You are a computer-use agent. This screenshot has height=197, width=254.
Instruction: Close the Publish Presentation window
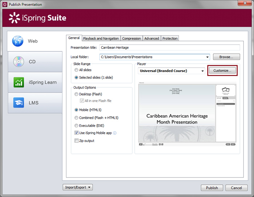point(245,3)
